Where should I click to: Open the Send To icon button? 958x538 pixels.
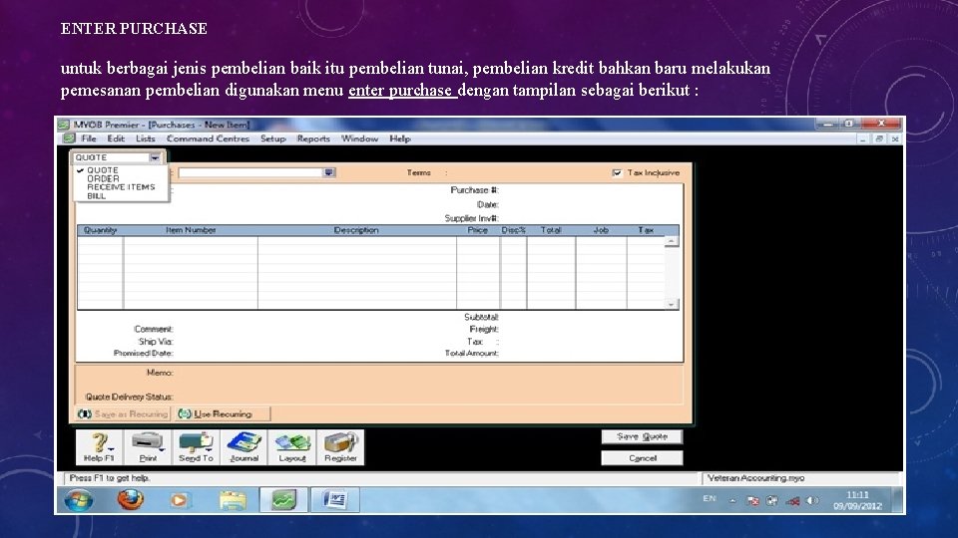(196, 447)
